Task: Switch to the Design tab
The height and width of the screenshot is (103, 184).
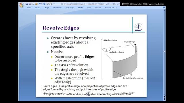Action: tap(46, 8)
